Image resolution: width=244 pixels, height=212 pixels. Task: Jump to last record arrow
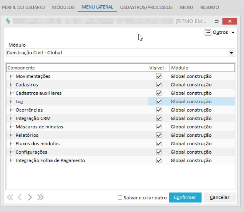pyautogui.click(x=40, y=198)
